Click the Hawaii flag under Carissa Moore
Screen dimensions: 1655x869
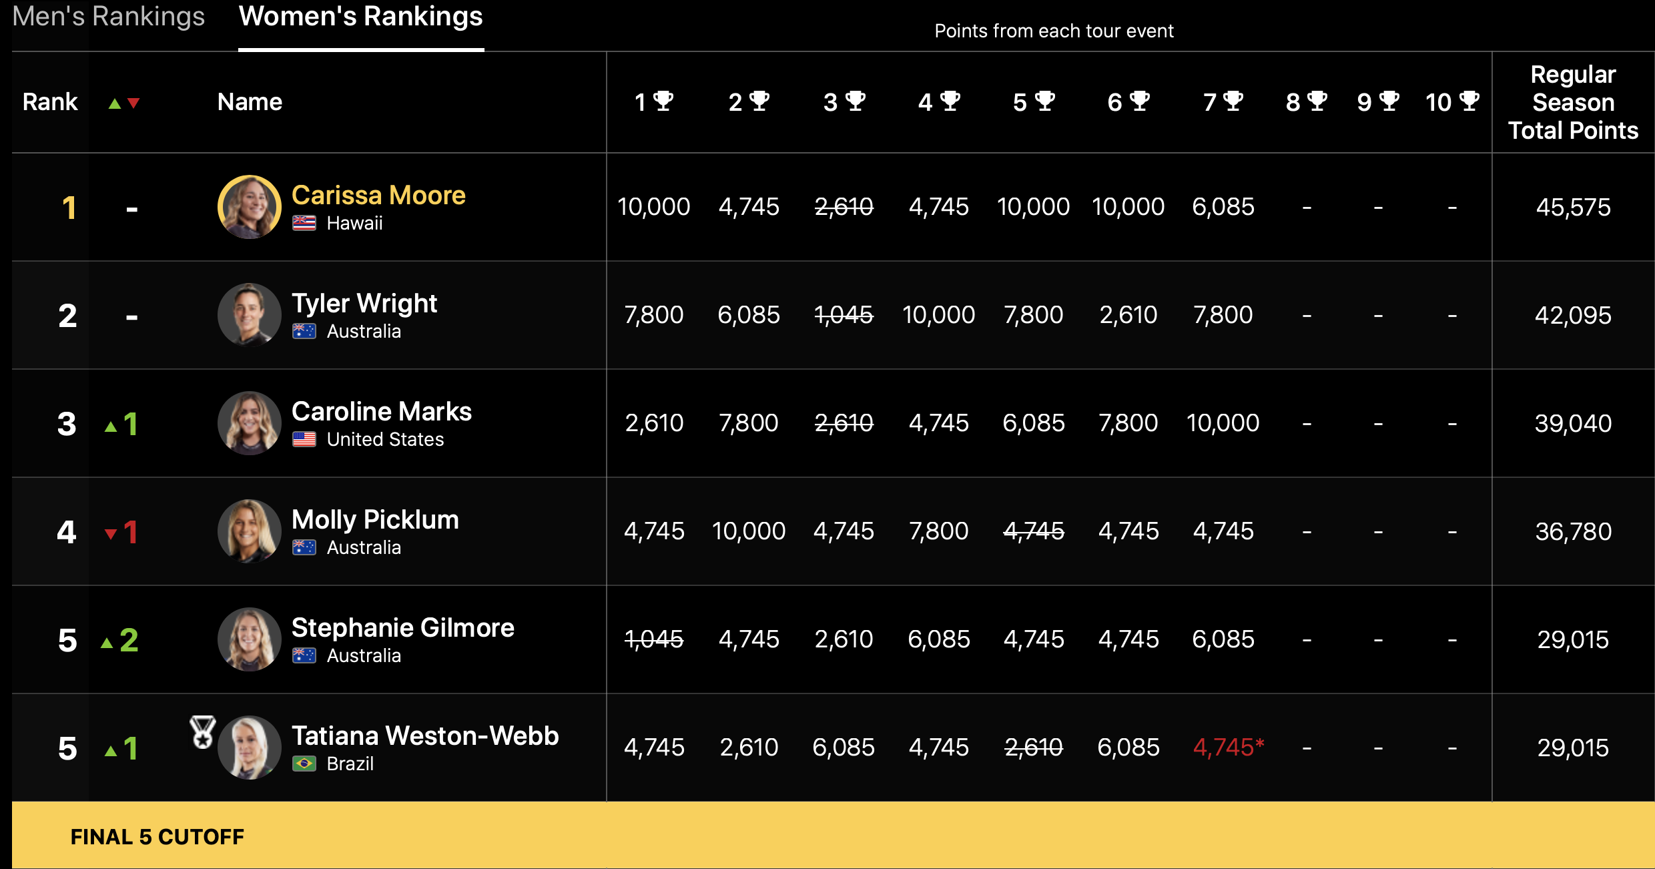pyautogui.click(x=304, y=223)
